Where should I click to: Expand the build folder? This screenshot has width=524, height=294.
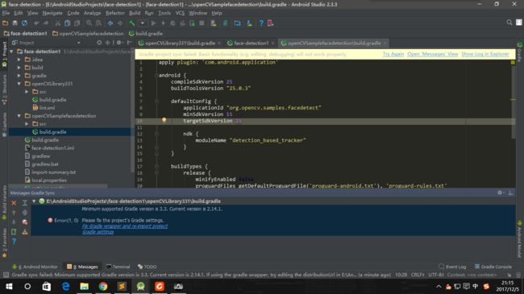(x=19, y=68)
